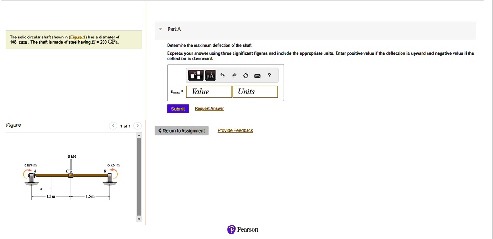Collapse the Part A section

(x=160, y=29)
